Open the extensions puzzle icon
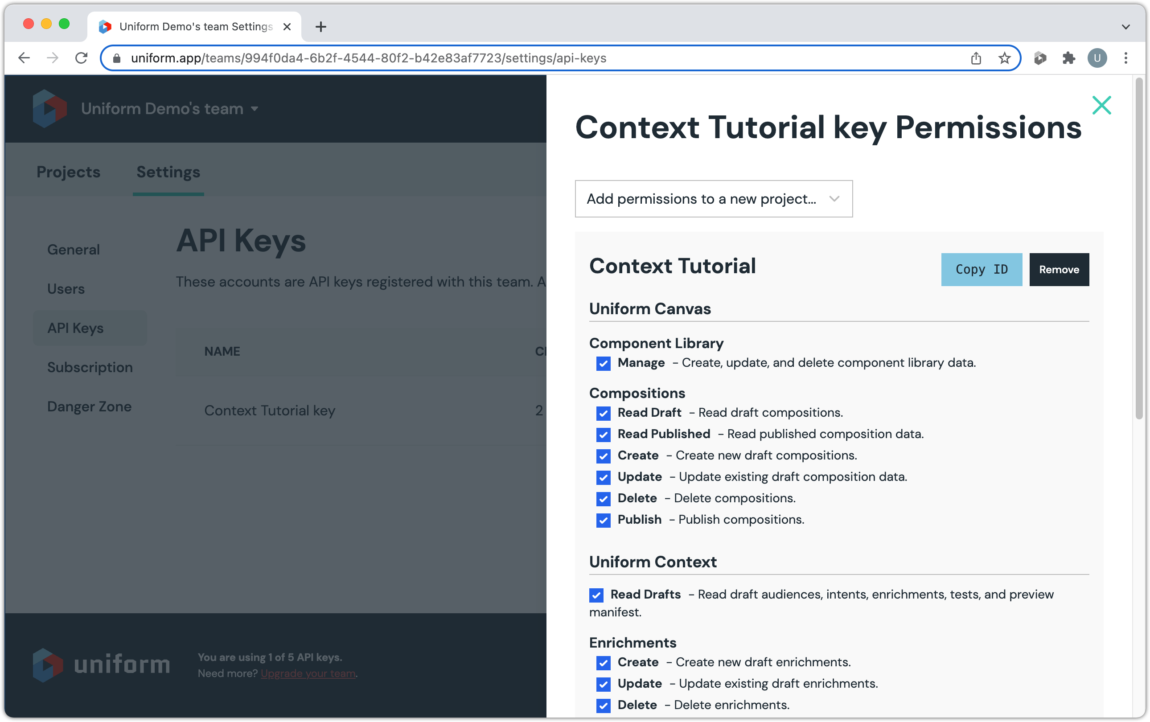Image resolution: width=1150 pixels, height=722 pixels. tap(1068, 58)
